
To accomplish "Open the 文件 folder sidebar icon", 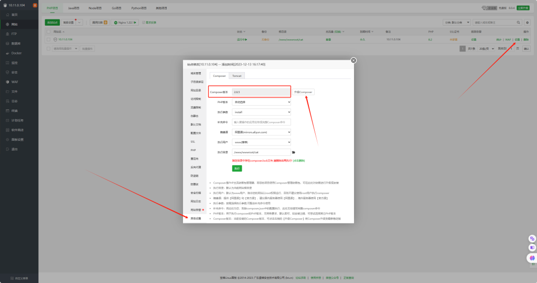I will coord(7,92).
